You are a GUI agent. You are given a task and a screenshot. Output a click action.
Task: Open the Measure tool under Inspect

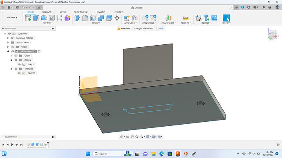point(186,18)
